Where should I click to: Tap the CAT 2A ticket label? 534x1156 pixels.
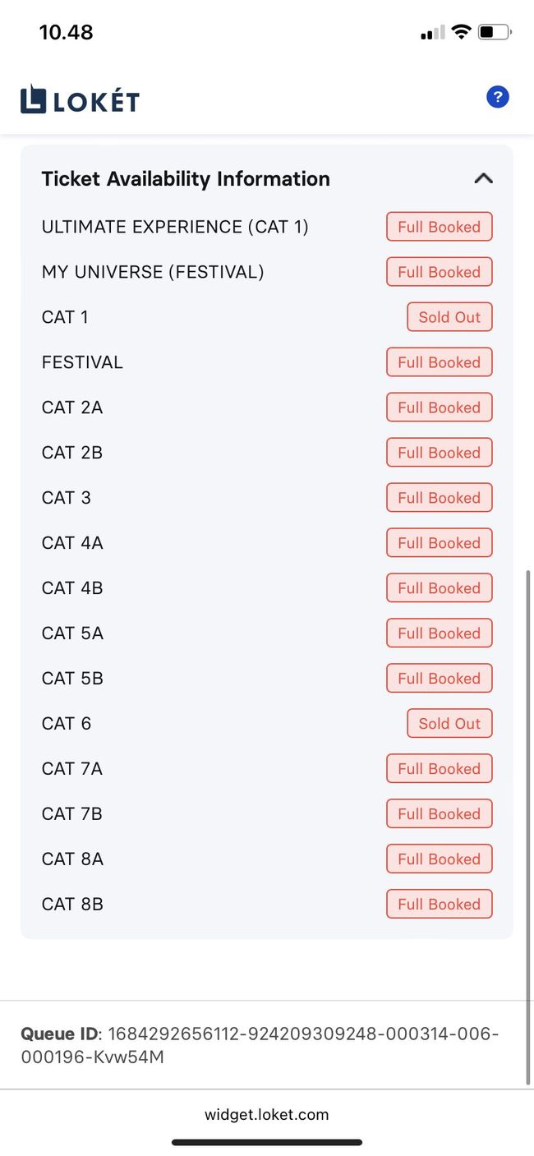[x=72, y=408]
